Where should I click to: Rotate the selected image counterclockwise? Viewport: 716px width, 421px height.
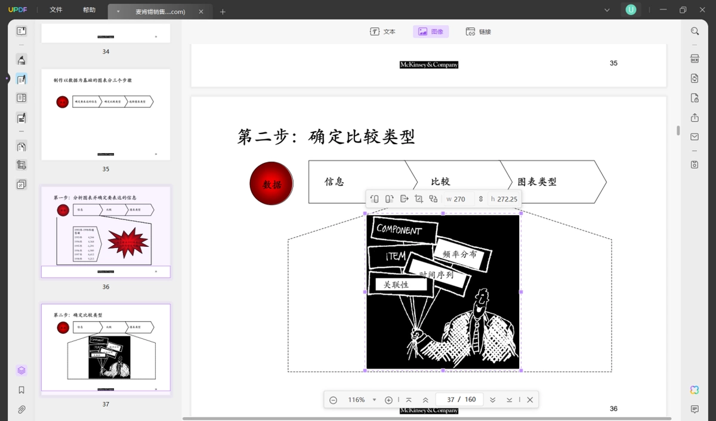[x=374, y=199]
